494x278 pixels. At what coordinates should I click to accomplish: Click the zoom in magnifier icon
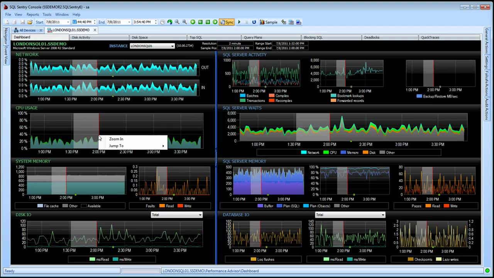[184, 22]
